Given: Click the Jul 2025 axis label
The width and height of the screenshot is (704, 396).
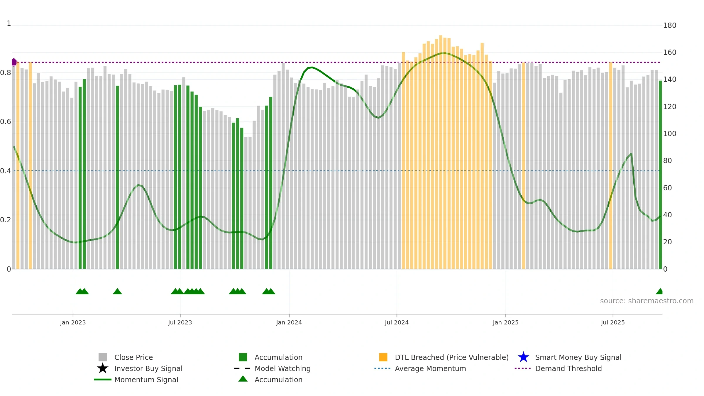Looking at the screenshot, I should pos(613,323).
